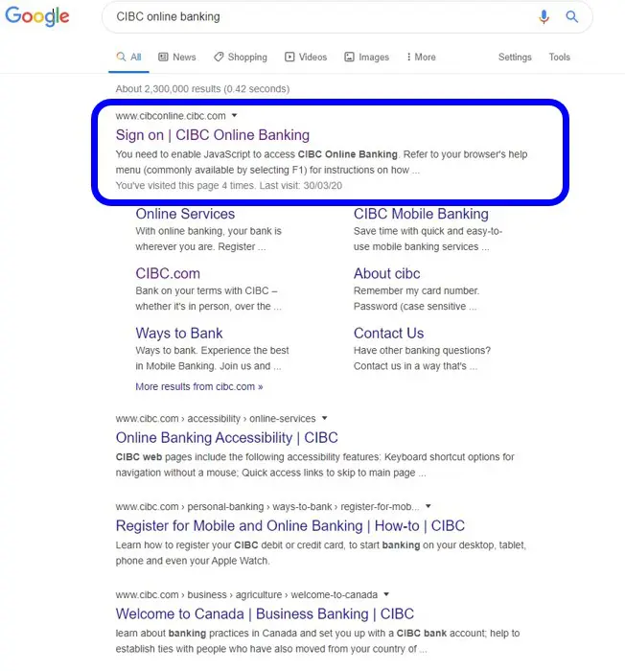Switch to the News tab
Image resolution: width=625 pixels, height=671 pixels.
[177, 57]
